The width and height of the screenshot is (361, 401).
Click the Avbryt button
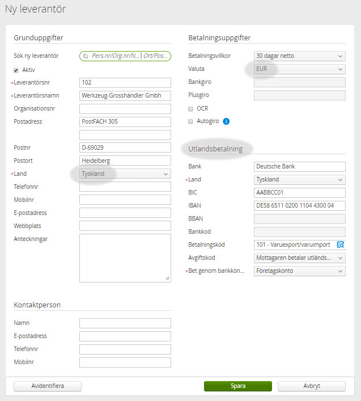(311, 386)
